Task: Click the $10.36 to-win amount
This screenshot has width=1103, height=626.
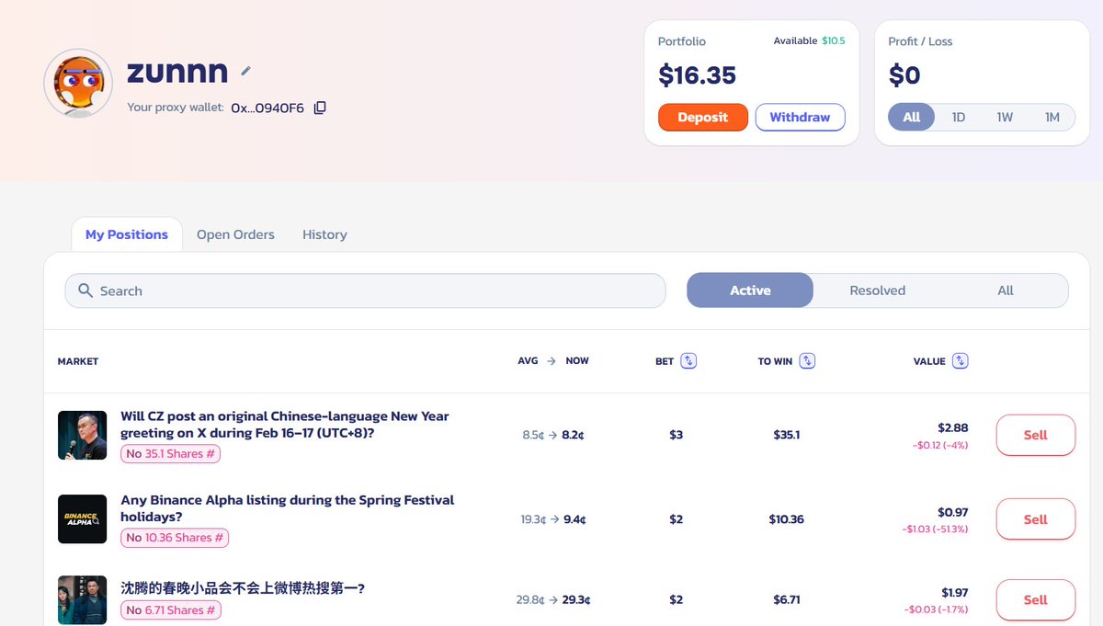Action: (787, 519)
